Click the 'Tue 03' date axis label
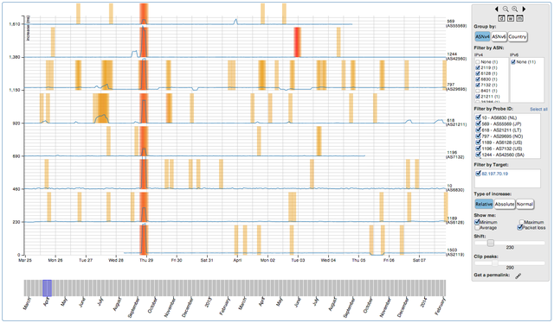Viewport: 554px width, 323px height. [298, 260]
